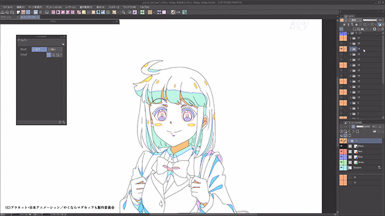385x216 pixels.
Task: Hide the Black layer in cel panel
Action: 342,146
